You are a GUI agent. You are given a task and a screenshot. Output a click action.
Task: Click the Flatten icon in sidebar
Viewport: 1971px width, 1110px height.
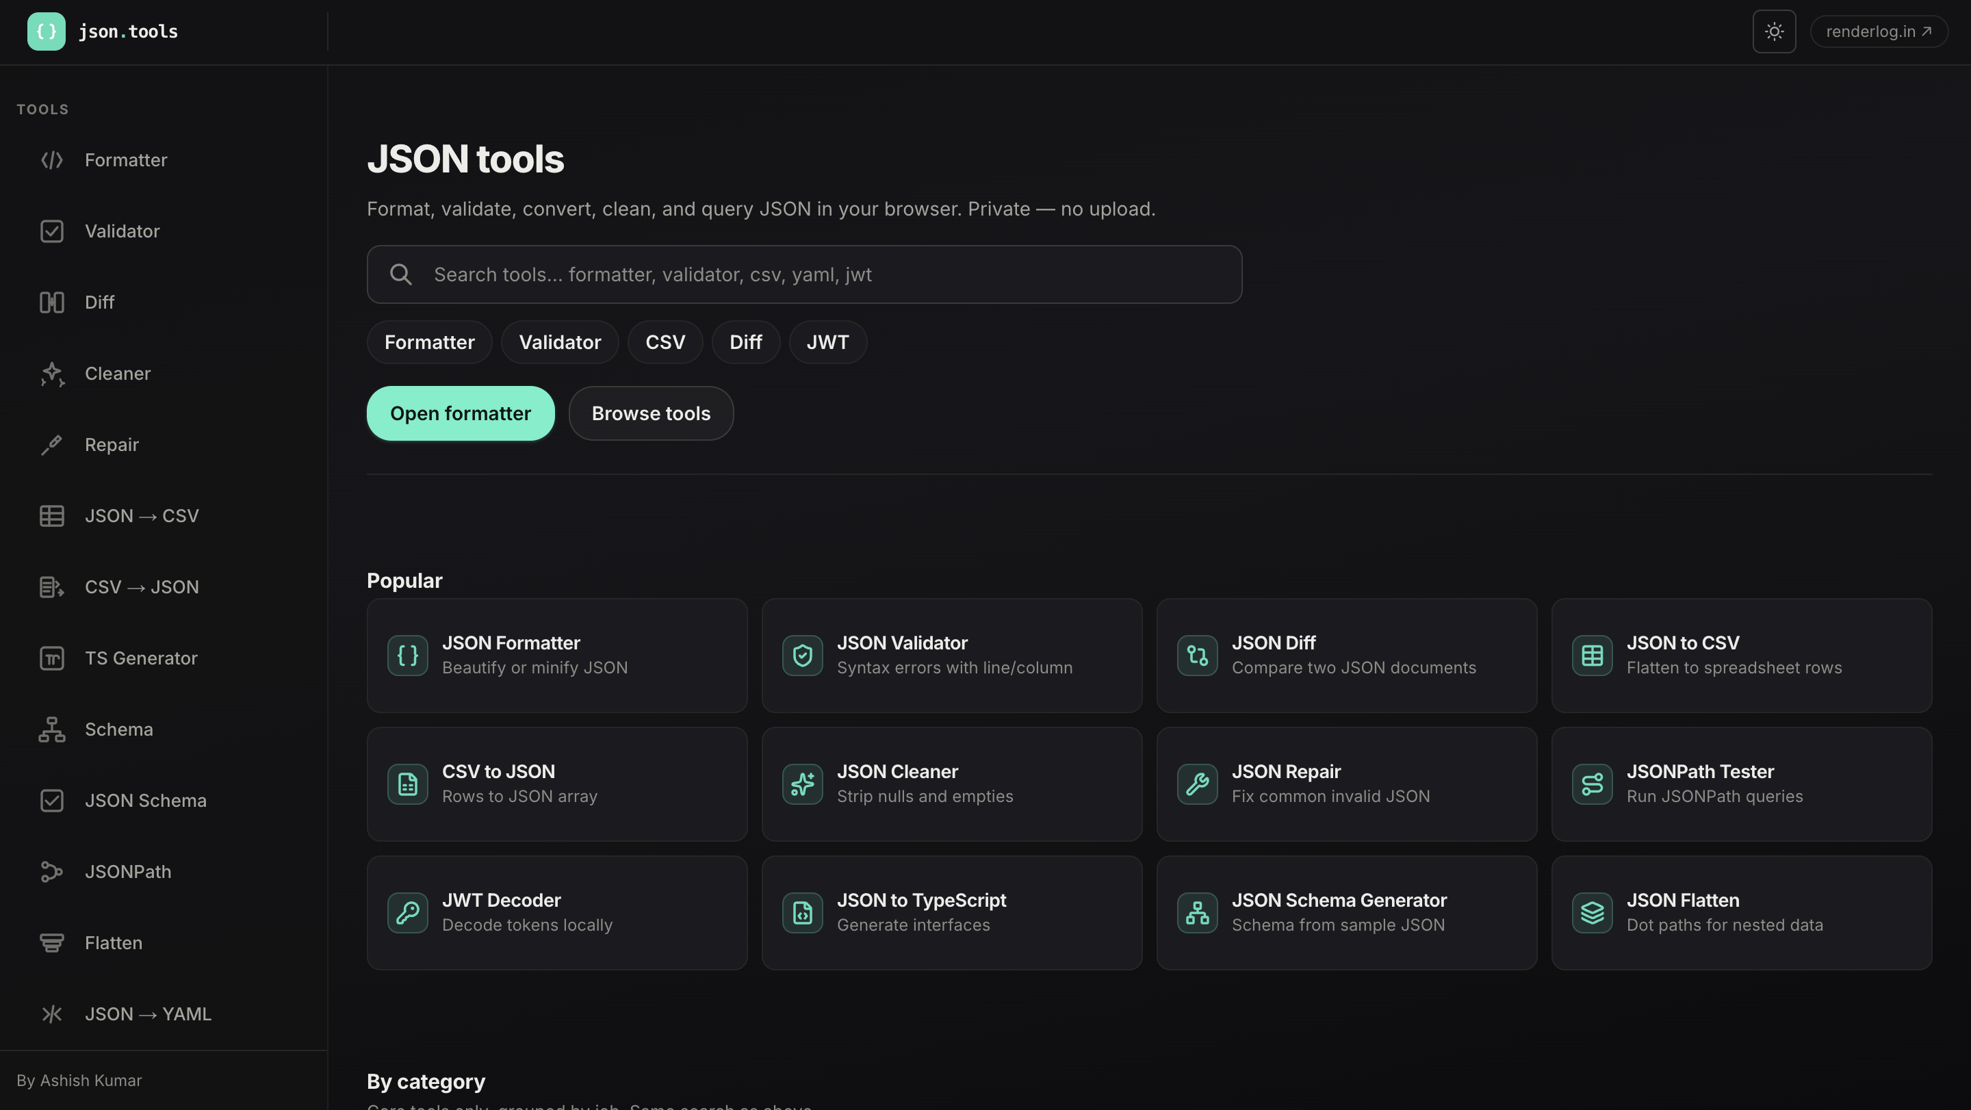pyautogui.click(x=52, y=942)
